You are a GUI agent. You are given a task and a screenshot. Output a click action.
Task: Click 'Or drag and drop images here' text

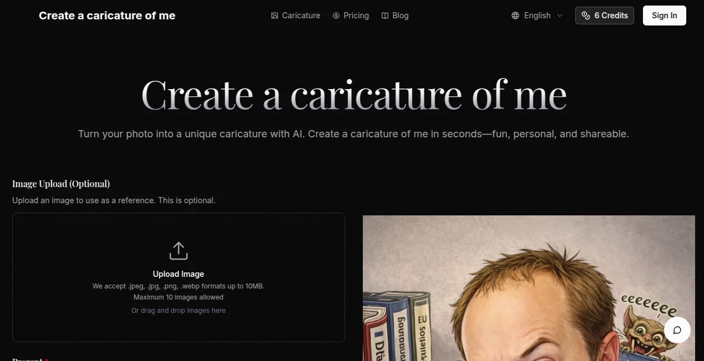[178, 310]
